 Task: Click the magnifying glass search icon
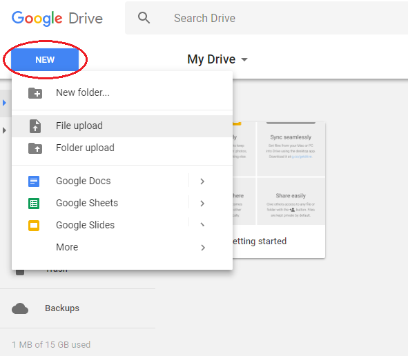pyautogui.click(x=144, y=18)
